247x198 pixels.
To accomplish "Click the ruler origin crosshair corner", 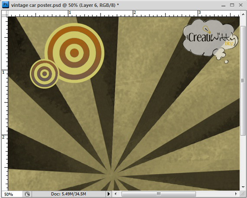I will pos(5,13).
